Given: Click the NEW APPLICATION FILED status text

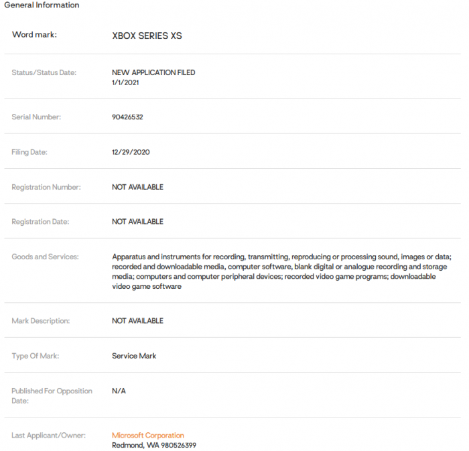Looking at the screenshot, I should pos(153,72).
